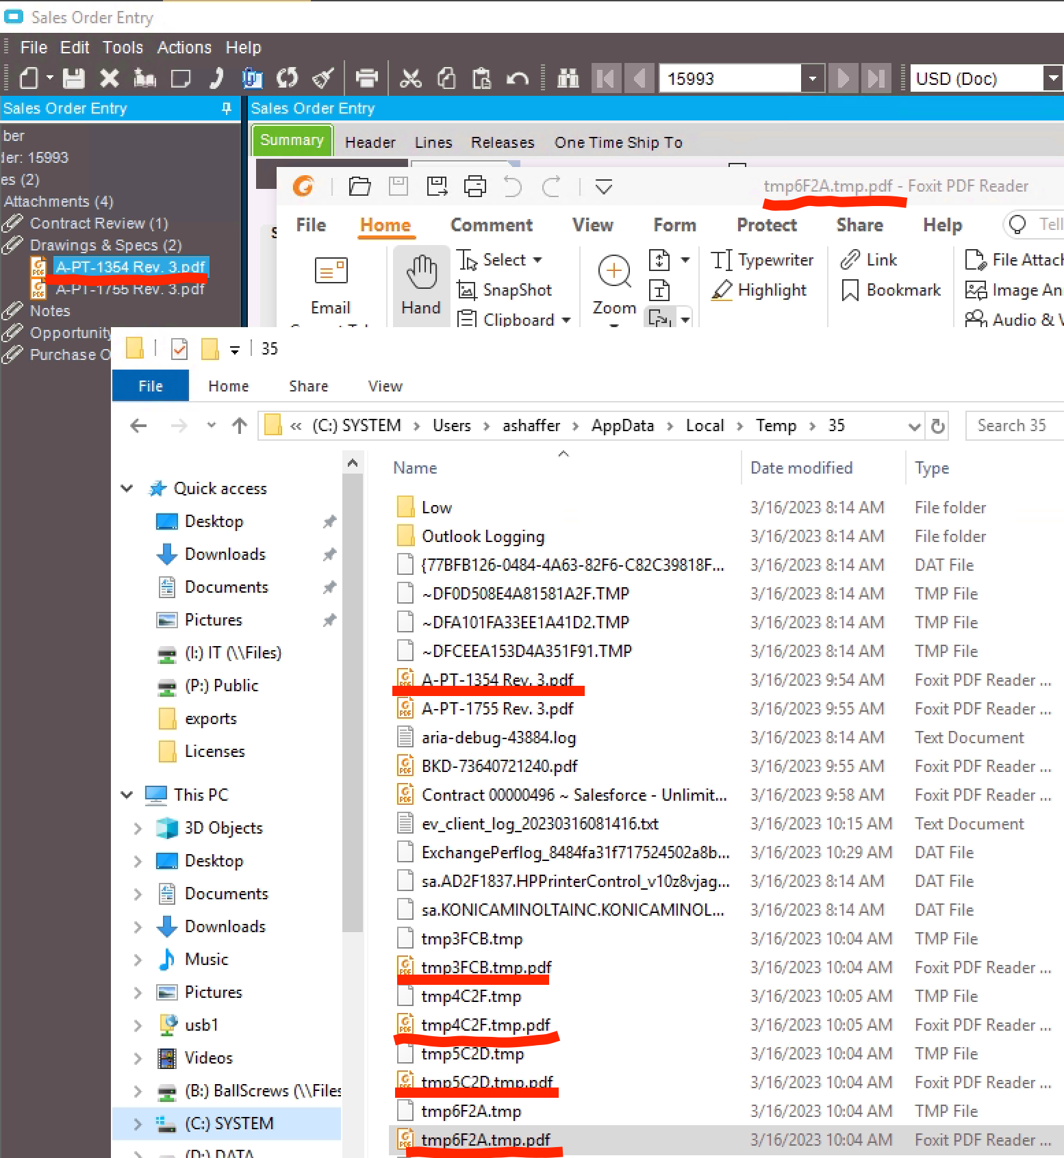Open the order number 15993 dropdown

[812, 78]
